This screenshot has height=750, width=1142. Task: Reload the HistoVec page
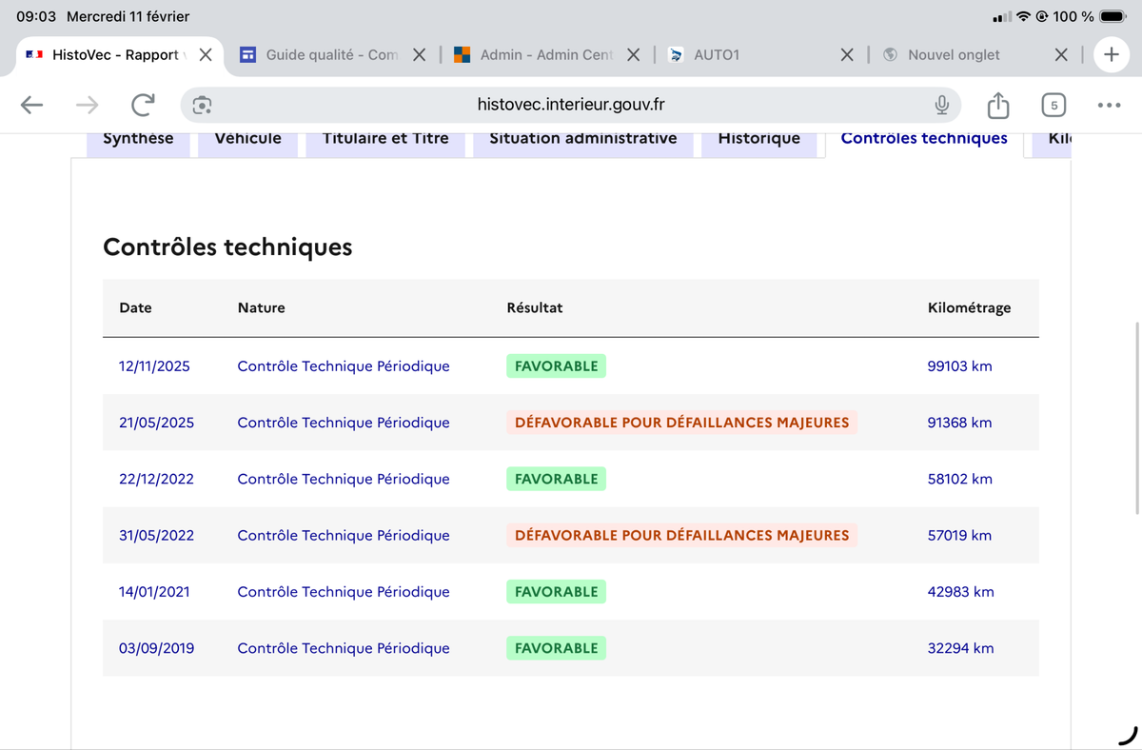click(x=143, y=105)
